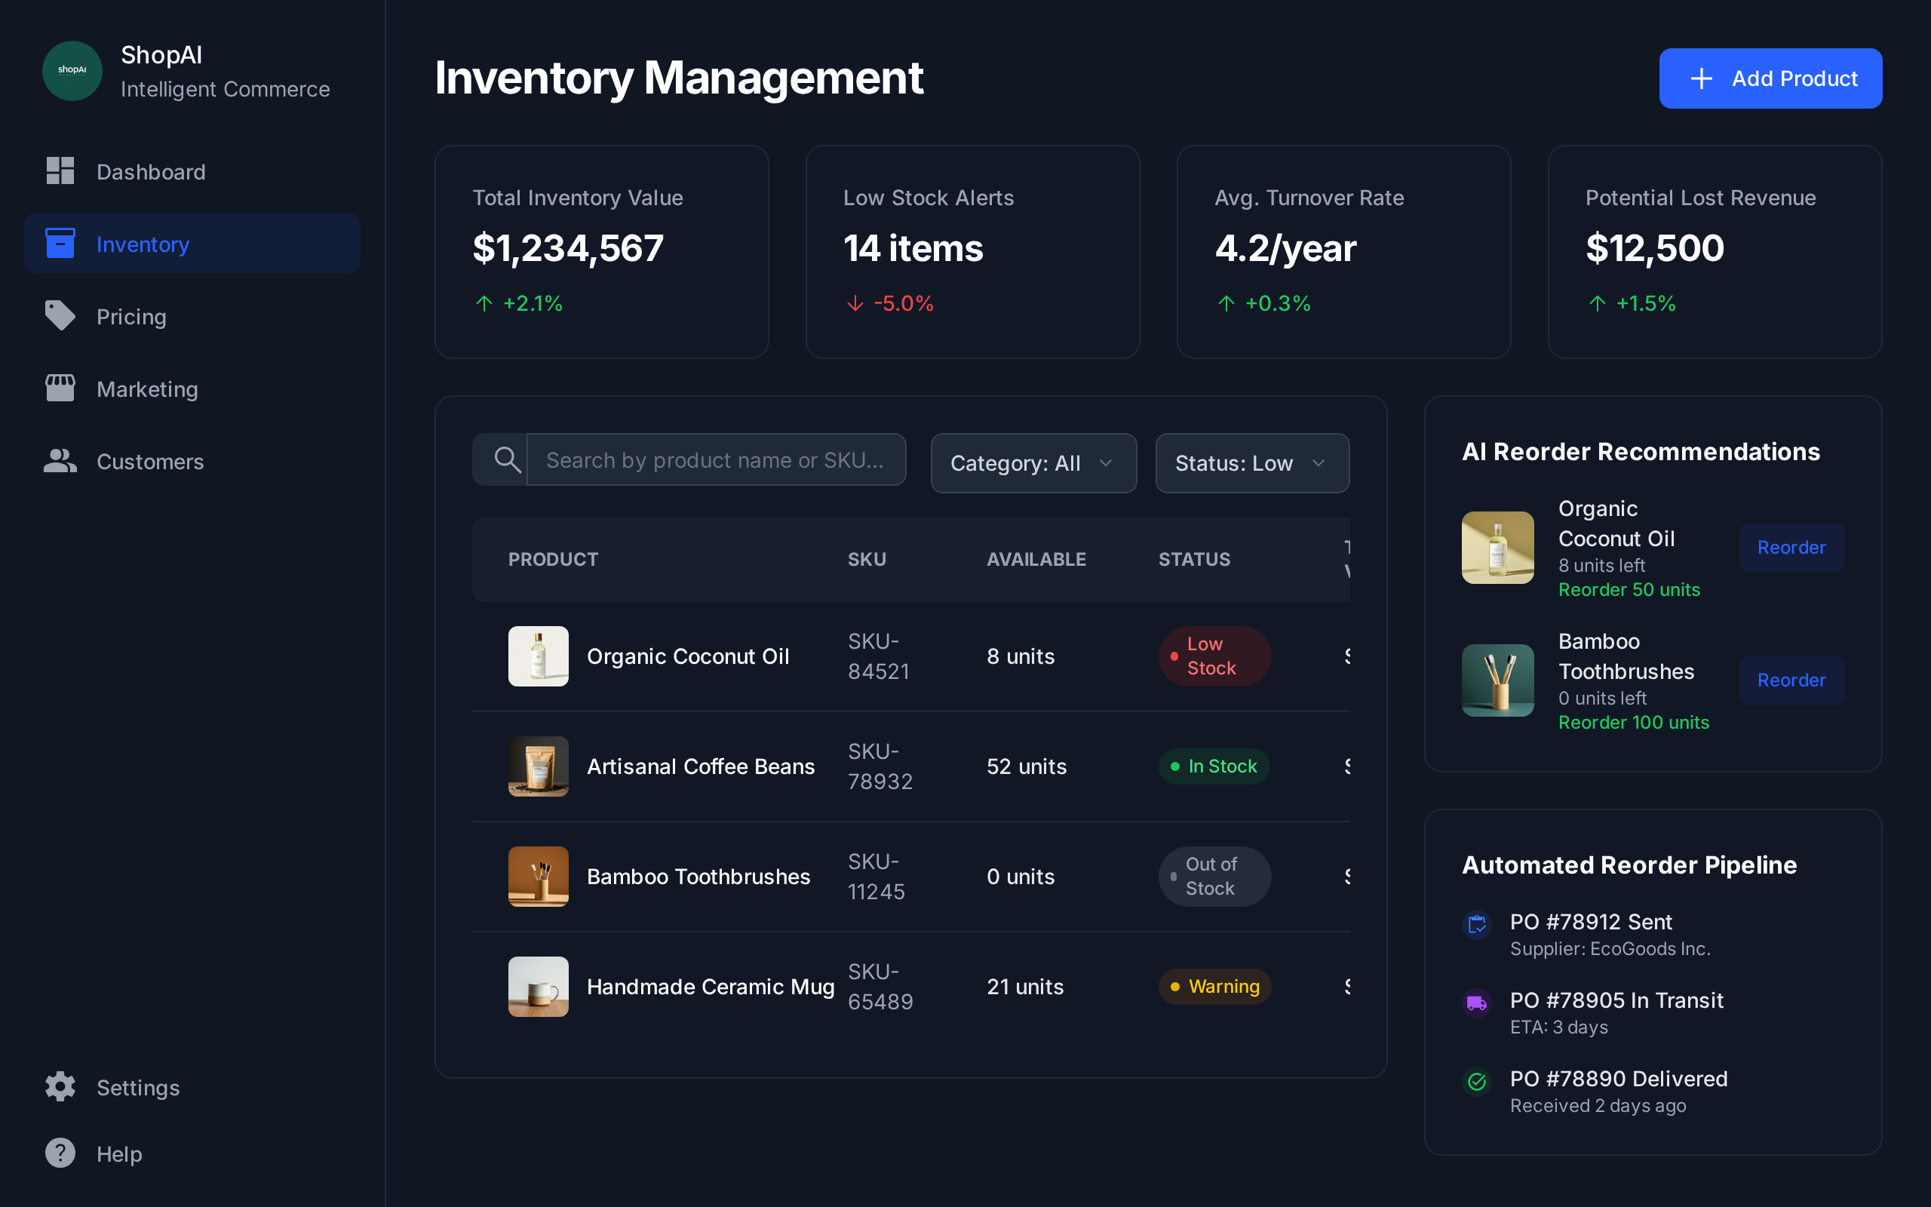Expand the Category dropdown chevron
The height and width of the screenshot is (1207, 1931).
(x=1107, y=463)
